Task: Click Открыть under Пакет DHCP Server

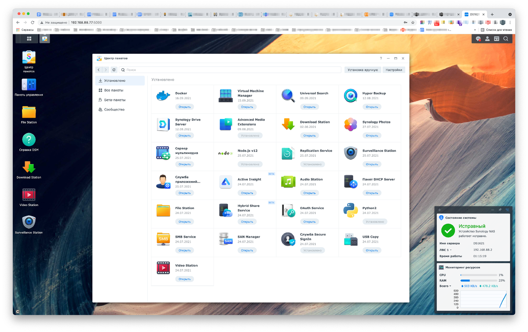Action: click(372, 193)
